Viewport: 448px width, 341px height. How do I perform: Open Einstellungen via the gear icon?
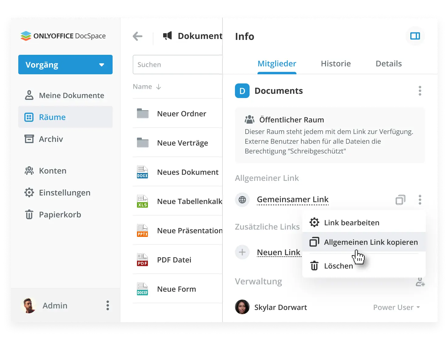click(29, 192)
